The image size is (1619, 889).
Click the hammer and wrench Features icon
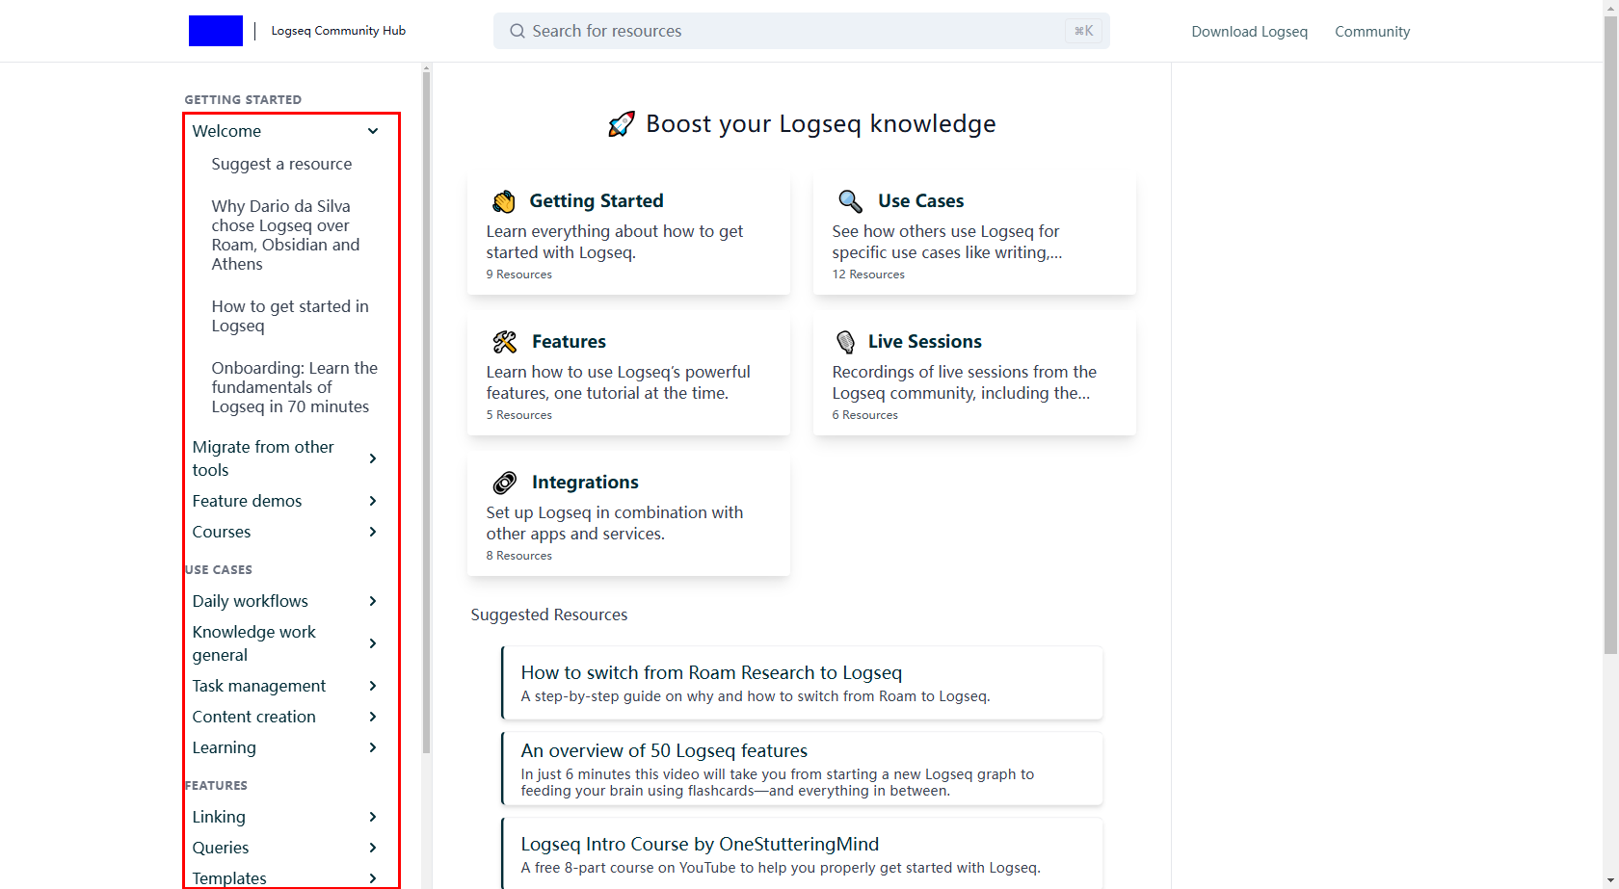click(x=505, y=342)
